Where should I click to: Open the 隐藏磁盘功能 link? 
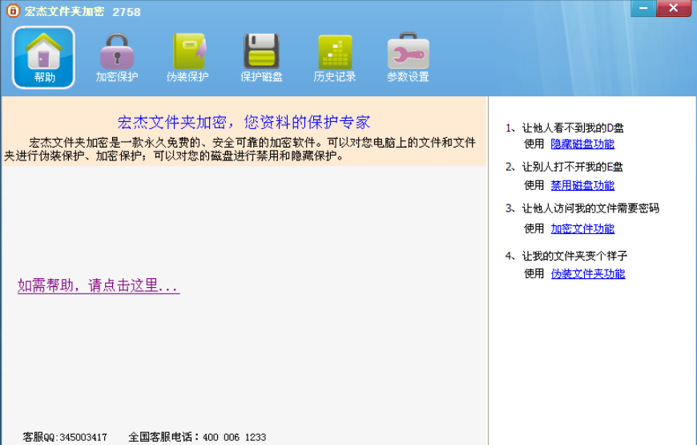[582, 144]
